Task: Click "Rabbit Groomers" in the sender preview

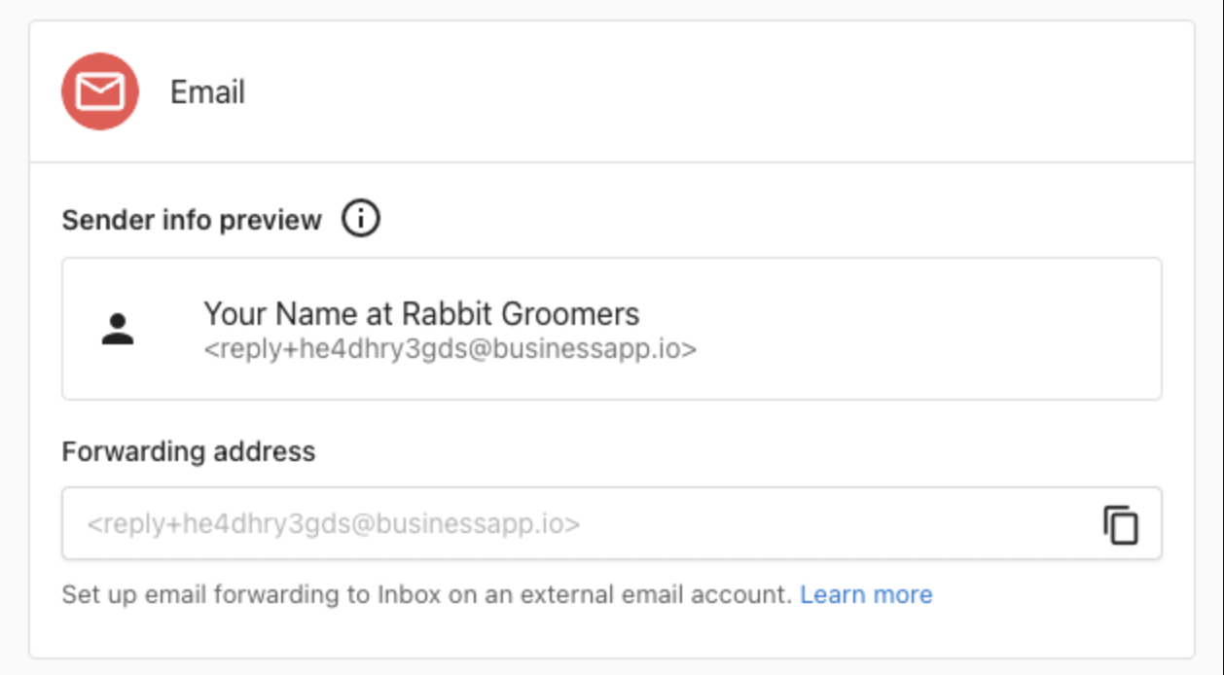Action: [x=521, y=314]
